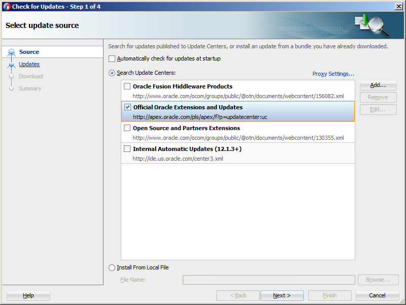Click the 130355.xml update center URL
Viewport: 406px width, 305px height.
238,138
